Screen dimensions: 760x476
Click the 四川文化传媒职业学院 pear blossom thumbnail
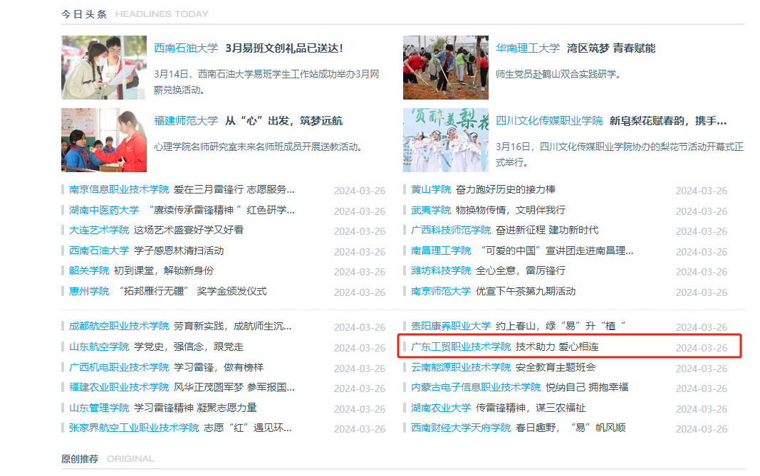(x=445, y=140)
